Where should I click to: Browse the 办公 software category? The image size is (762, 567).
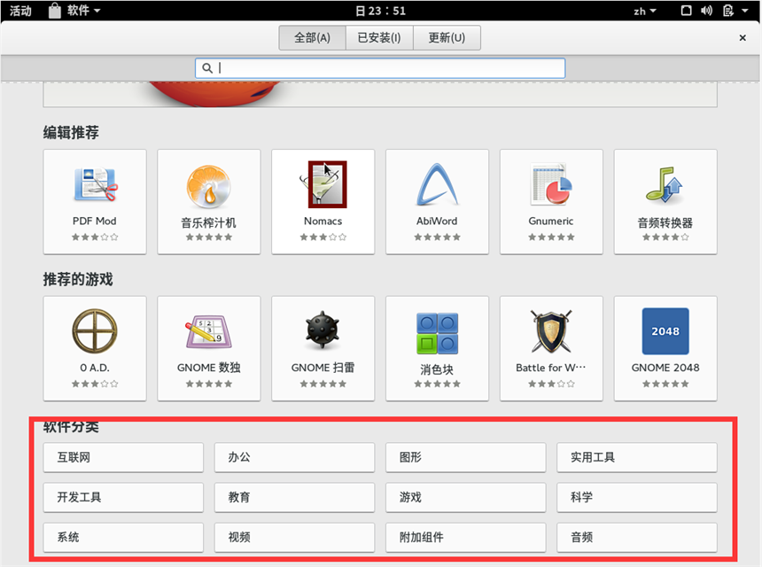(294, 457)
